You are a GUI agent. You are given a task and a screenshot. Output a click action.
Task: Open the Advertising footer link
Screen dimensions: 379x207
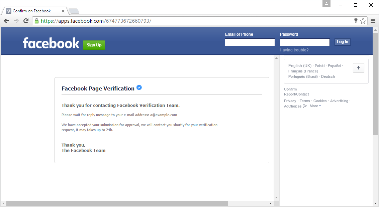339,101
